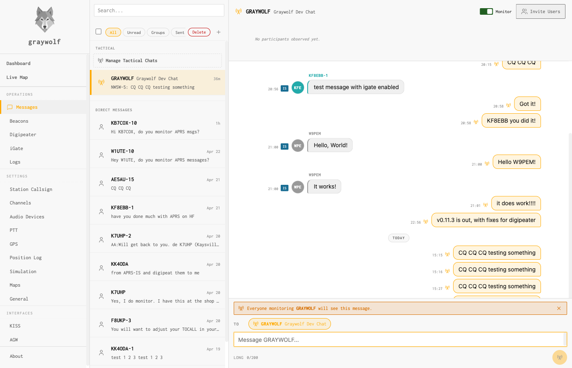572x368 pixels.
Task: Click the users icon on the Invite Users button
Action: [524, 11]
